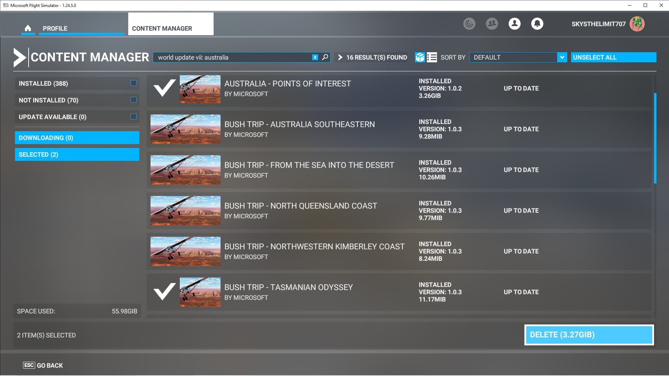669x376 pixels.
Task: Select Bush Trip - Northwestern Kimberley Coast title
Action: [x=314, y=247]
